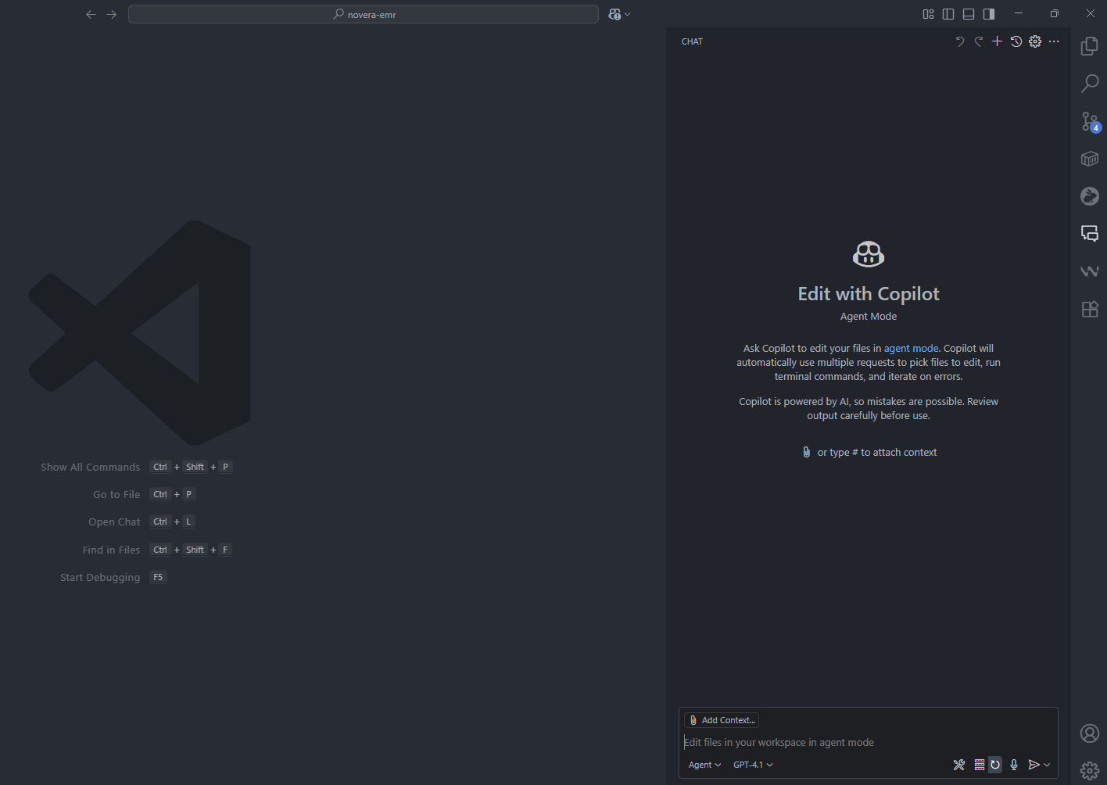Toggle the circular-arrow button in chat input
Screen dimensions: 1107x785
pos(995,765)
